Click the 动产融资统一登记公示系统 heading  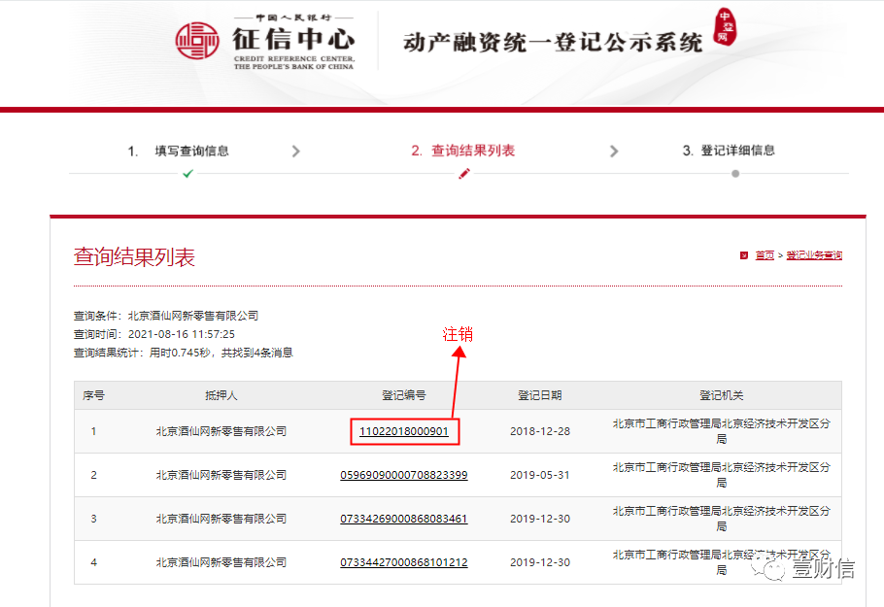(553, 43)
